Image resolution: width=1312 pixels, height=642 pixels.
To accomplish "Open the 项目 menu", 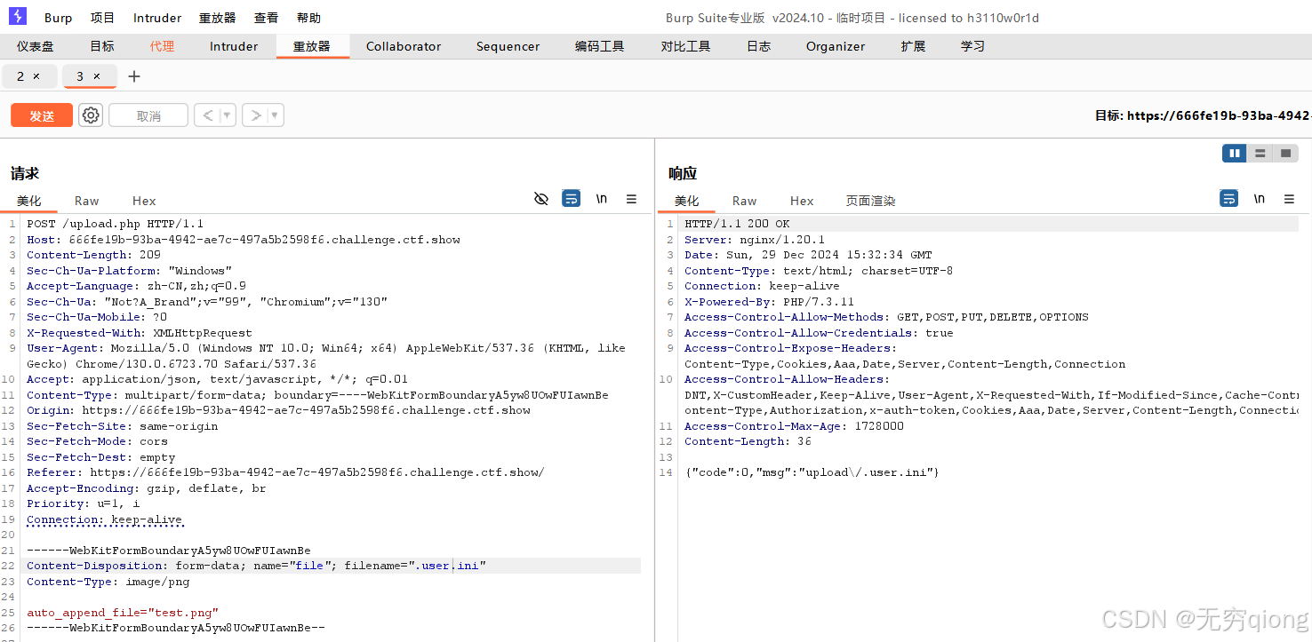I will [x=102, y=18].
